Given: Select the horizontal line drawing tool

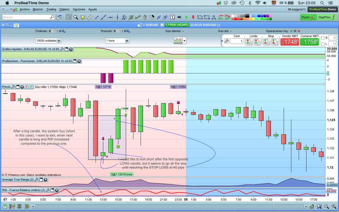Looking at the screenshot, I should [x=110, y=17].
